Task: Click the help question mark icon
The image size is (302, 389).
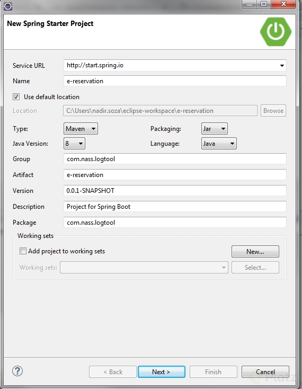Action: click(17, 371)
